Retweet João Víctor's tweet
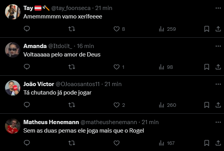 [72, 105]
